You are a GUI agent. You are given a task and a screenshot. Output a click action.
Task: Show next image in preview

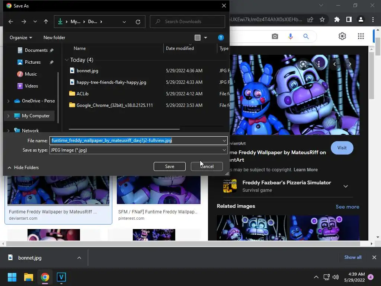tap(350, 64)
